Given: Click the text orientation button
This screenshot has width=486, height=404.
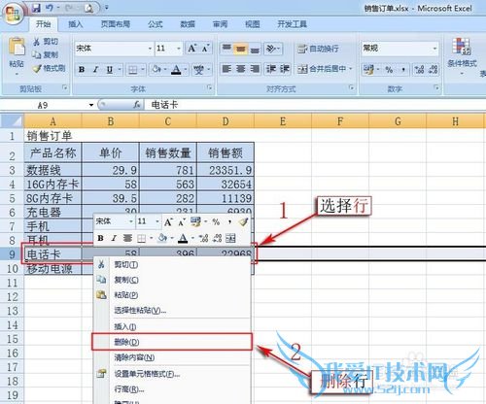Looking at the screenshot, I should [x=272, y=49].
